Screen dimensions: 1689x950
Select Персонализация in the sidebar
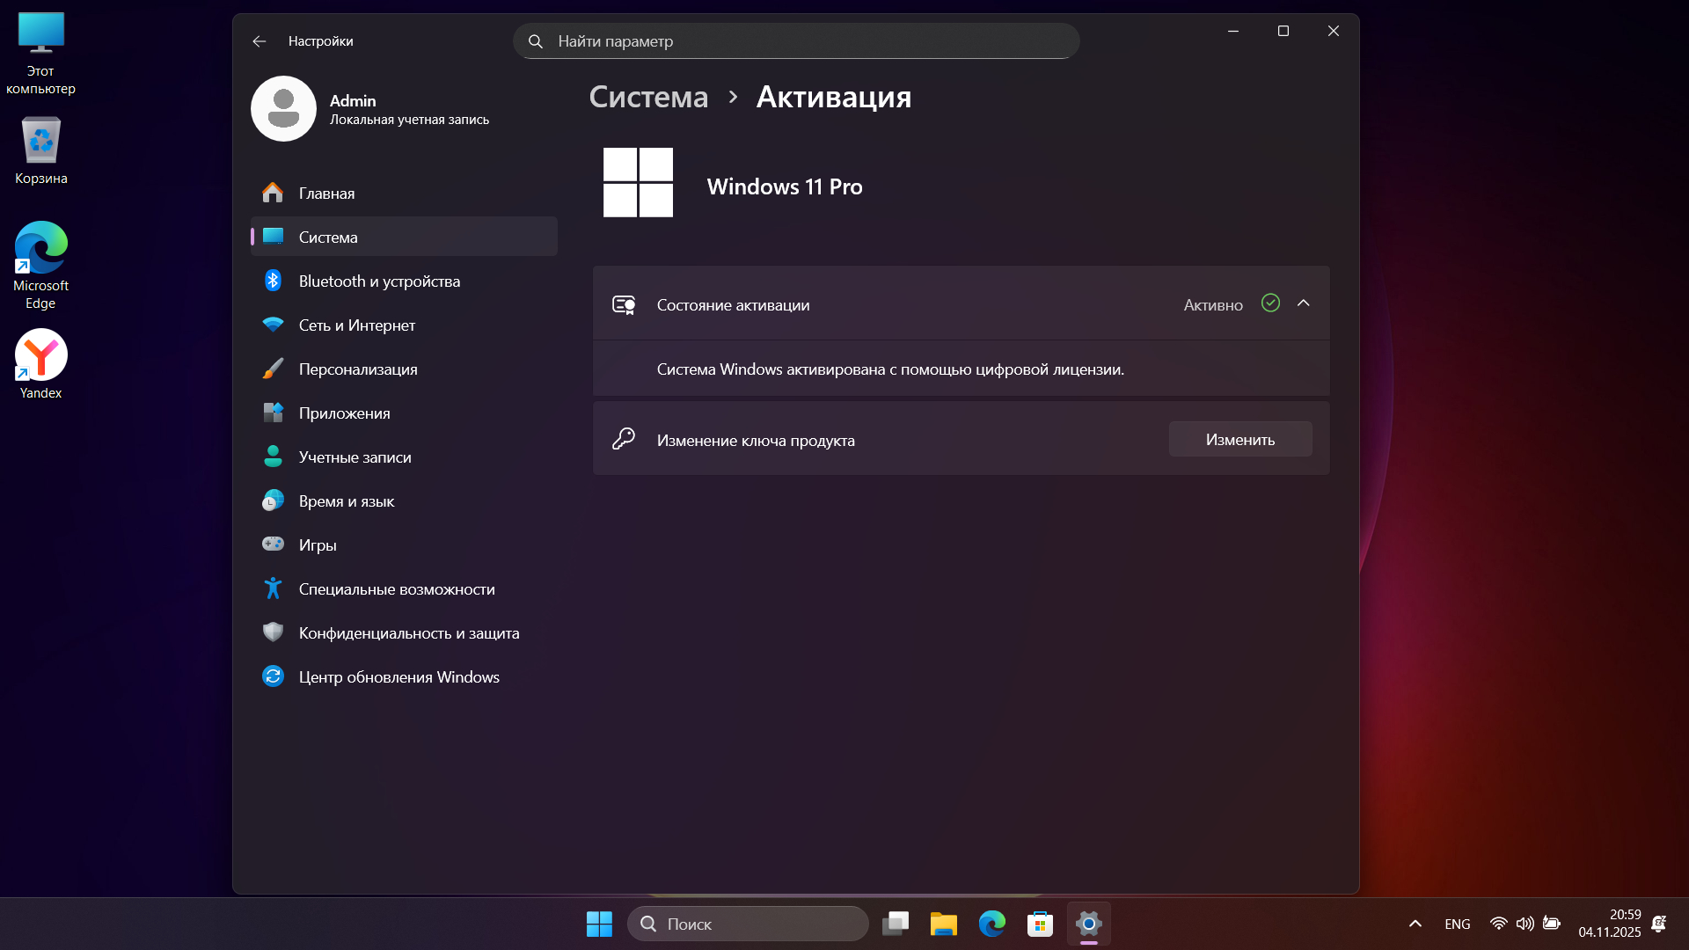coord(358,369)
